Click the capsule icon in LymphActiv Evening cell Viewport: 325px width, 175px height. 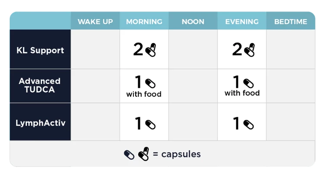[249, 124]
